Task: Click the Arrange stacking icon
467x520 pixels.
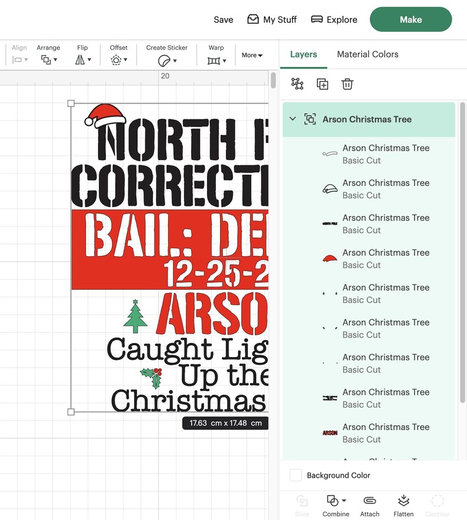Action: (46, 60)
